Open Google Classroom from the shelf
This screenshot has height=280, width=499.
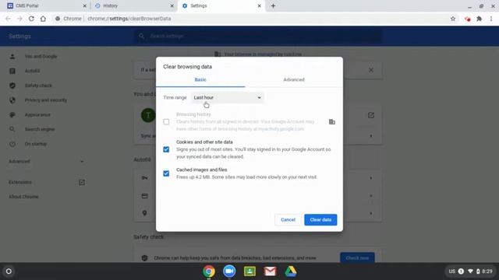(x=249, y=271)
